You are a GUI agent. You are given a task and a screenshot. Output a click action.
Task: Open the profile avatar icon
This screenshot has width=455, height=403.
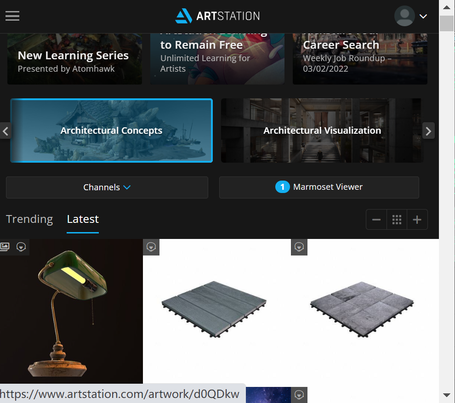[x=404, y=16]
